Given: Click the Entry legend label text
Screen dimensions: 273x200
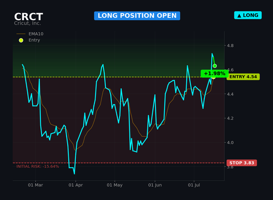Looking at the screenshot, I should click(x=34, y=40).
